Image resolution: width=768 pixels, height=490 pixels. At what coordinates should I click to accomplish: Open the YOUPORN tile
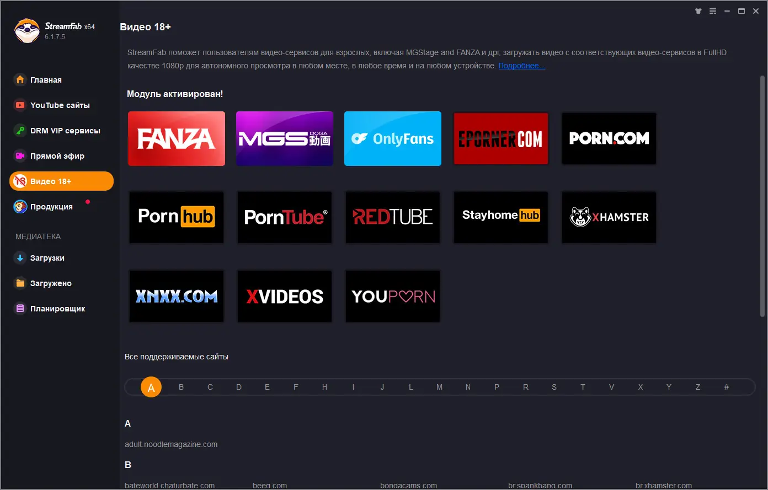393,296
